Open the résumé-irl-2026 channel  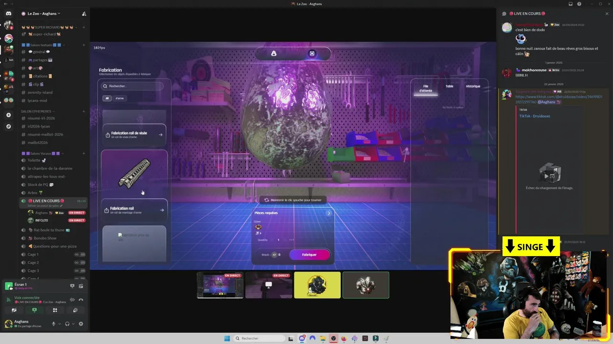pos(53,118)
